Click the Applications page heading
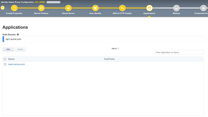 click(15, 27)
